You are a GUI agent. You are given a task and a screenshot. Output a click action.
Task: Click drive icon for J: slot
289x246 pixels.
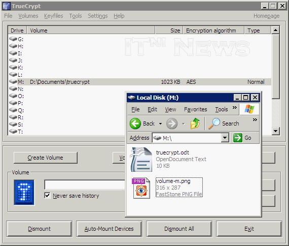[13, 60]
